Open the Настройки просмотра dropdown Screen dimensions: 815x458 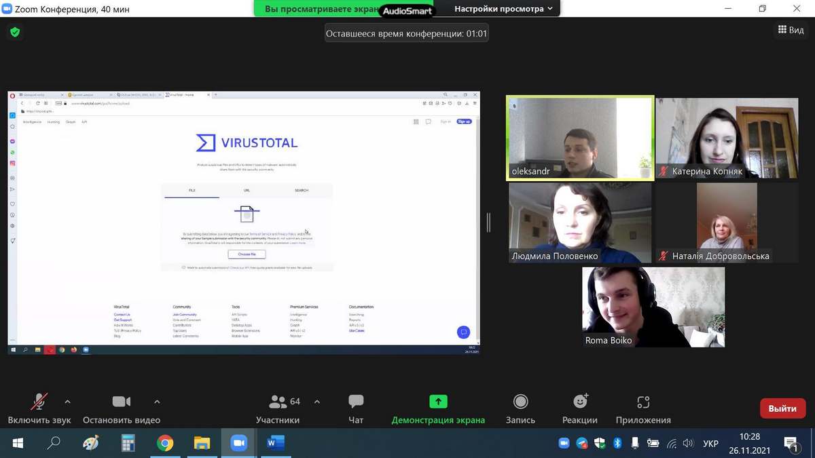tap(503, 9)
